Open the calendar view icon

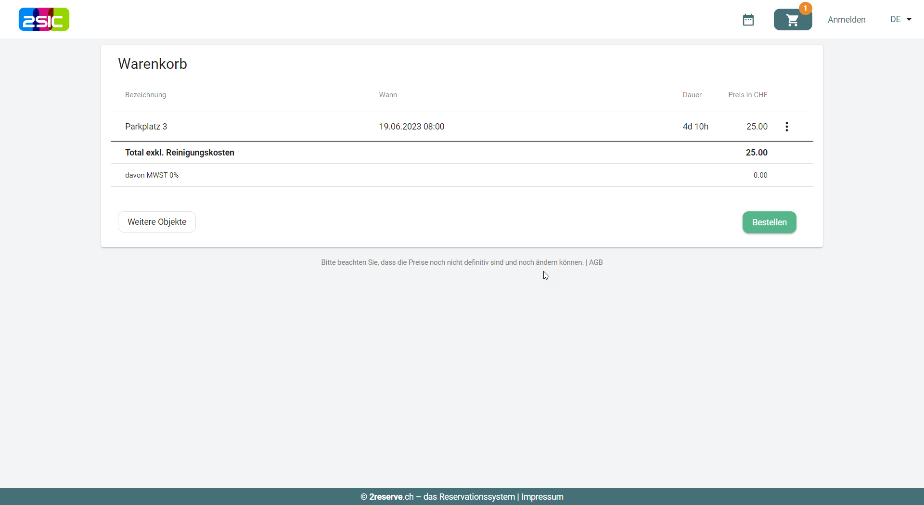(748, 20)
